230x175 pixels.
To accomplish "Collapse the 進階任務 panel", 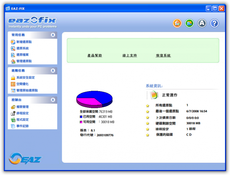I will click(53, 71).
